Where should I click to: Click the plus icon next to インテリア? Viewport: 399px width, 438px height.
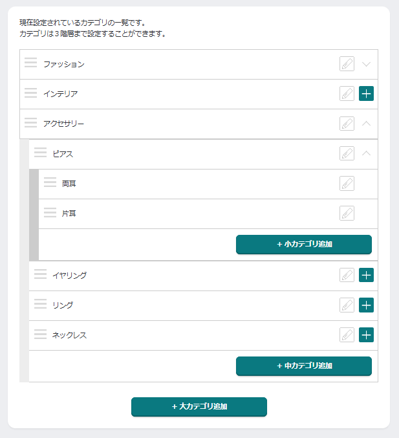tap(367, 94)
